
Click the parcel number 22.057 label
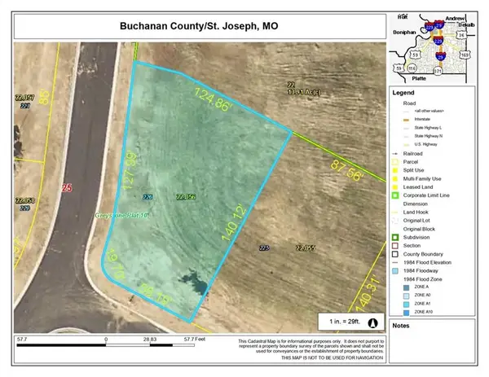tap(25, 98)
